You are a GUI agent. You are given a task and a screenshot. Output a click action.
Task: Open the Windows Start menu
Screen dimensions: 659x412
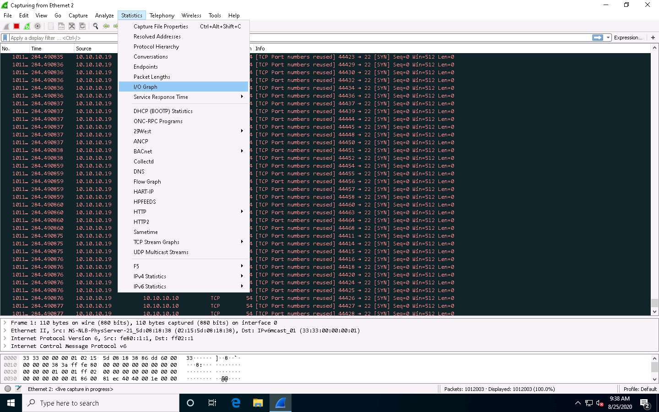click(11, 403)
